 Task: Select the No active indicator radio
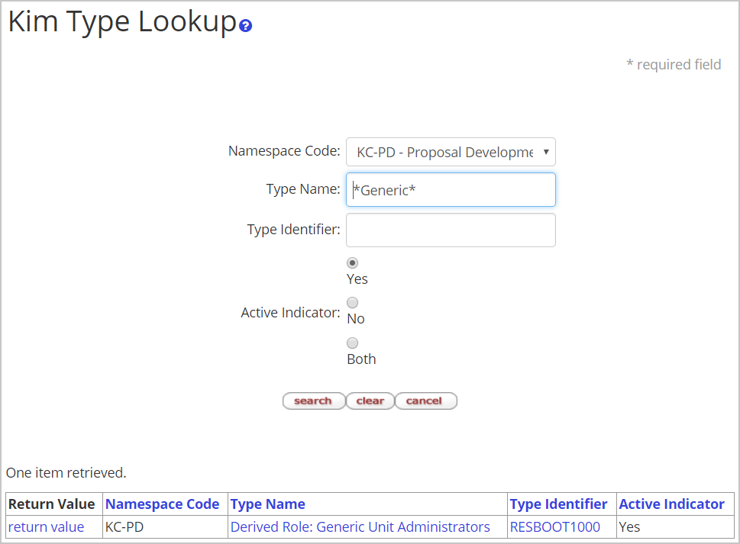[353, 302]
